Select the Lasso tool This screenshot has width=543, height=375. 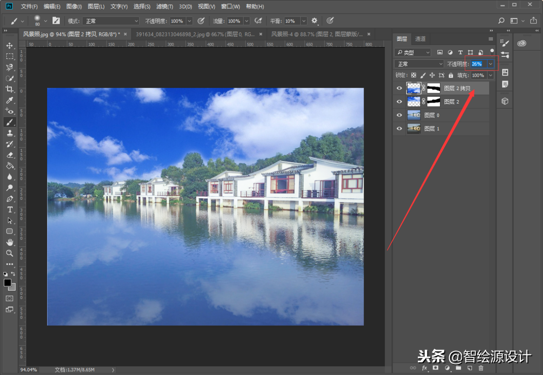click(9, 67)
